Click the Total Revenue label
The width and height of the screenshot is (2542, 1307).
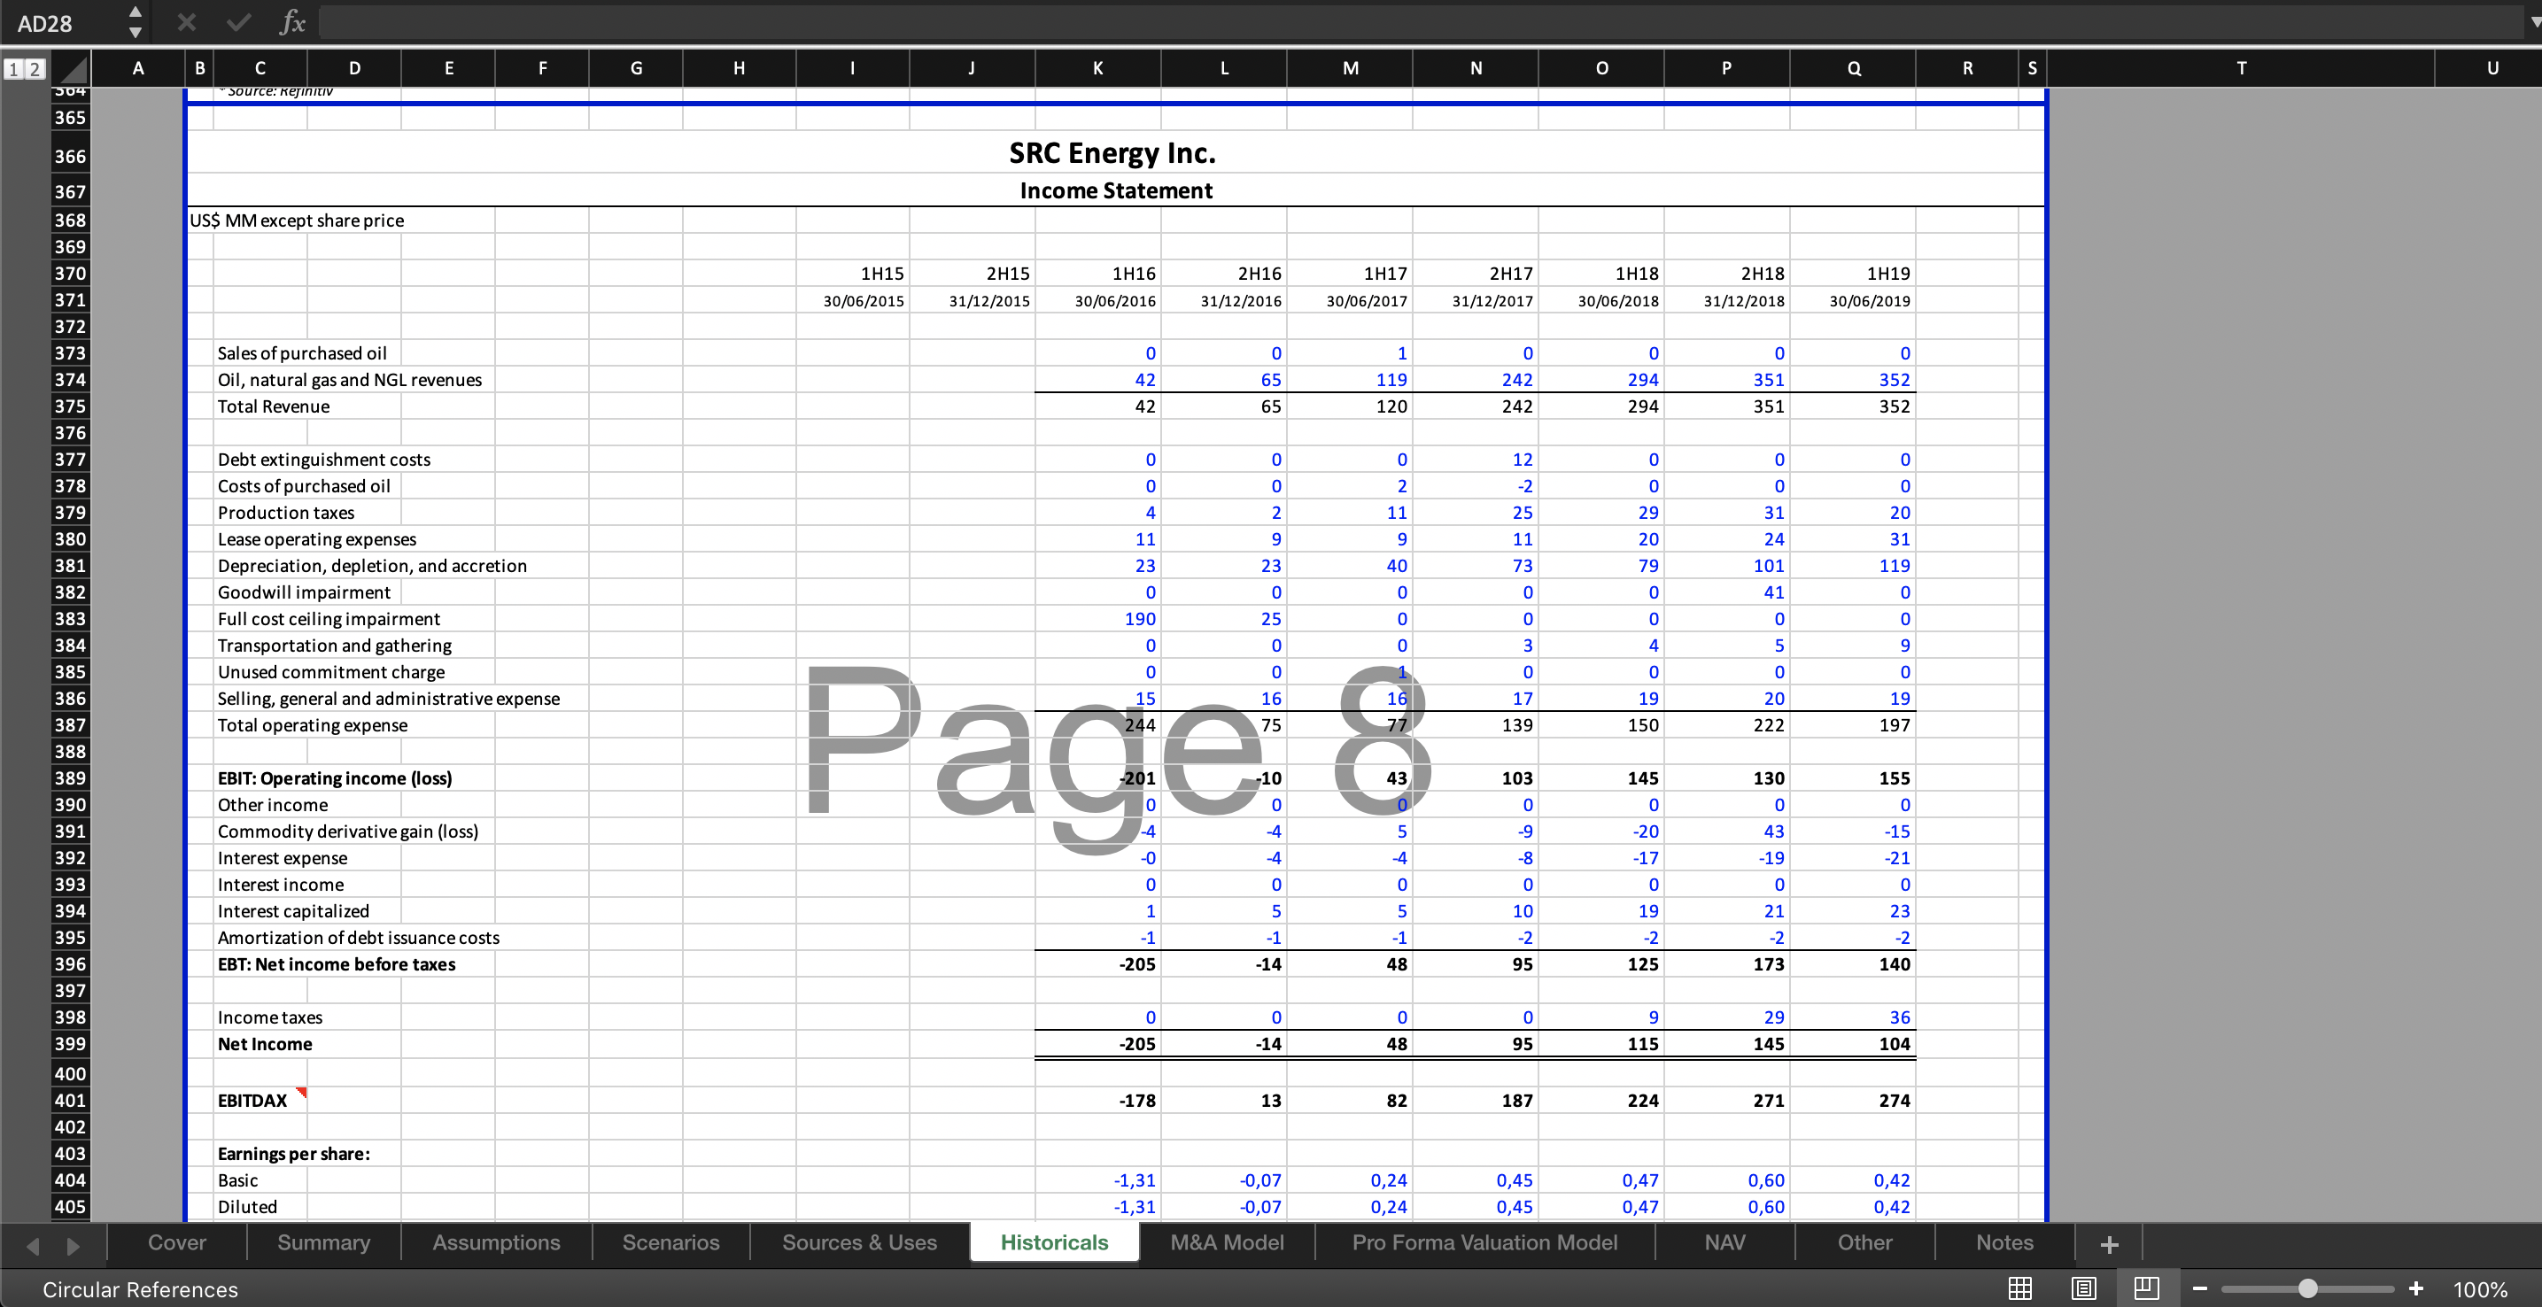pos(274,406)
